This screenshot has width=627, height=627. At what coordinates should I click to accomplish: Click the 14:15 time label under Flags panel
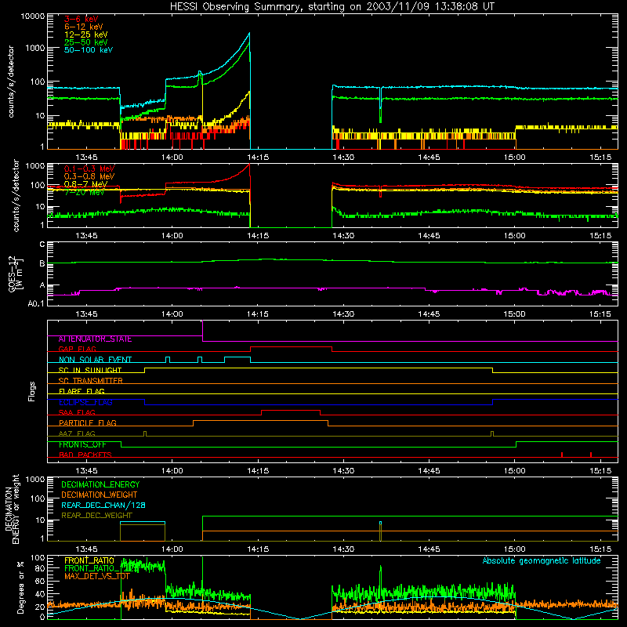(x=258, y=471)
